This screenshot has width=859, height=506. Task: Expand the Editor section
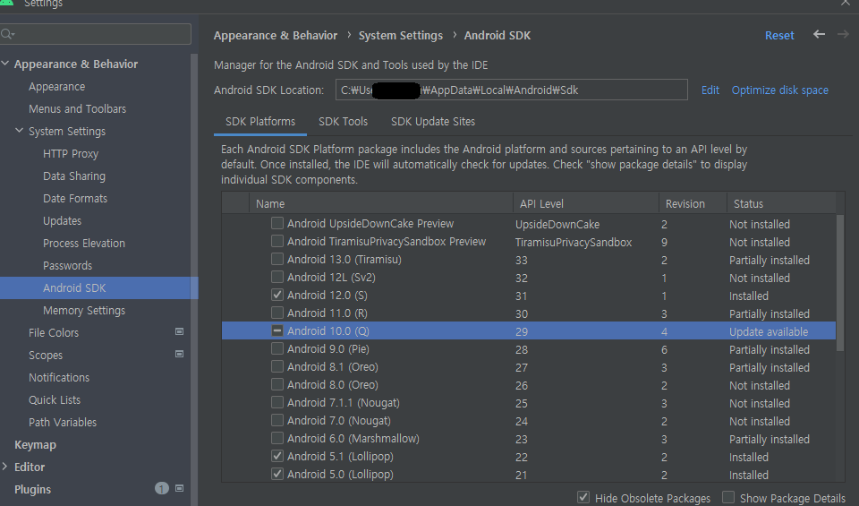(5, 467)
